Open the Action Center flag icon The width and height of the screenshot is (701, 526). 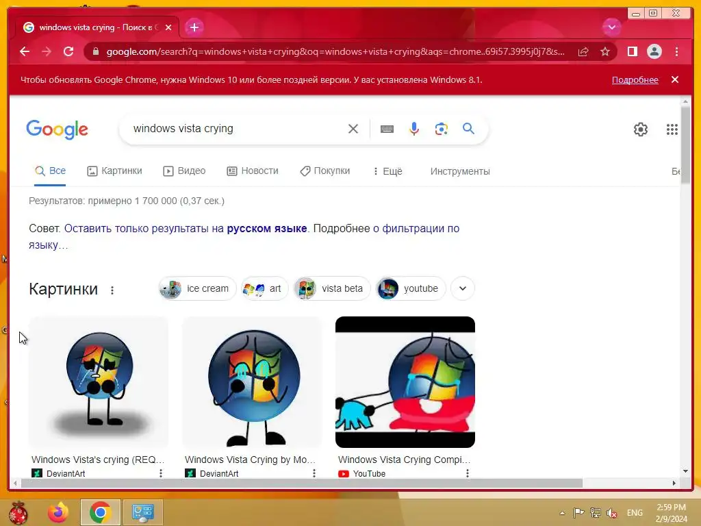pos(578,512)
